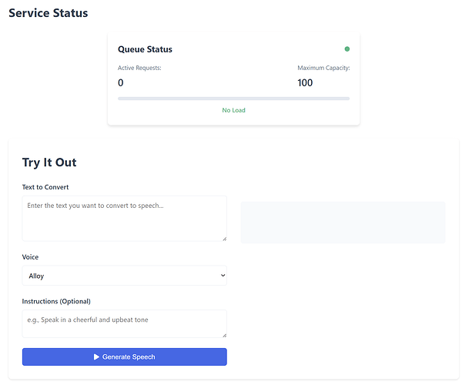The height and width of the screenshot is (385, 462).
Task: Select the Active Requests value 0
Action: pyautogui.click(x=121, y=82)
